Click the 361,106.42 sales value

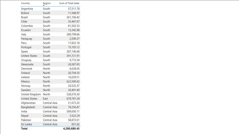(x=73, y=17)
